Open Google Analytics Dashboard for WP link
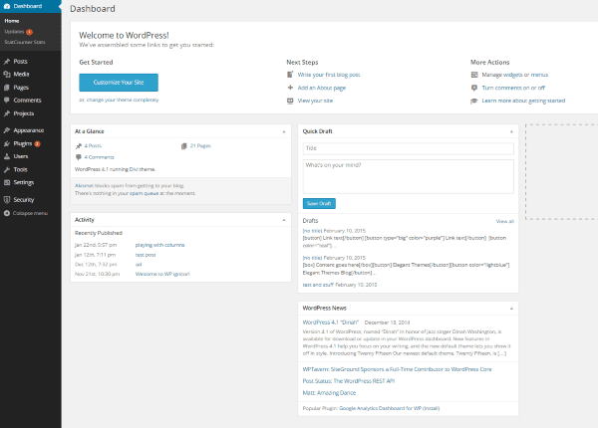The width and height of the screenshot is (598, 428). 381,408
